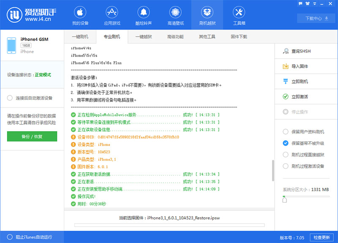338x243 pixels.
Task: Select the 酷炫铃声 ringtone bell icon
Action: click(143, 13)
